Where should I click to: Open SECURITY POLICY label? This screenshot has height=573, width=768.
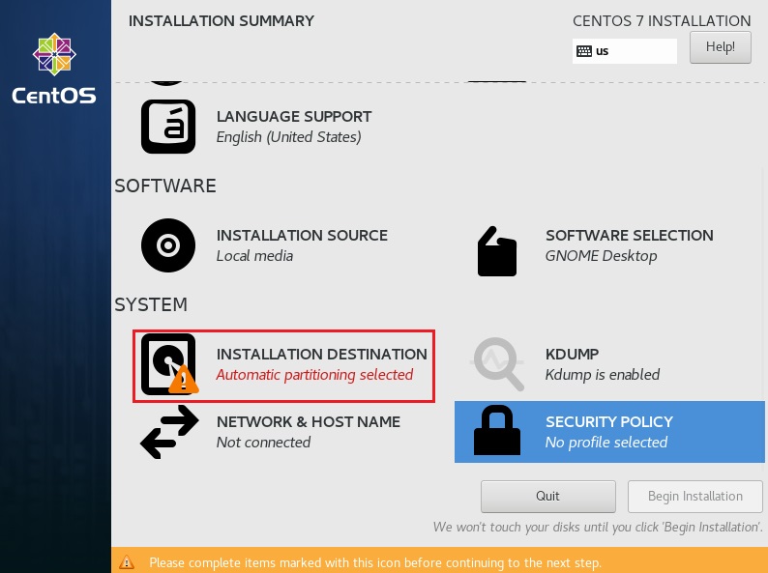[x=609, y=422]
